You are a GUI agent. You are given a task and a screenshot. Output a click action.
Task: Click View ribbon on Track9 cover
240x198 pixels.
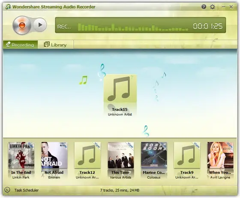click(x=197, y=145)
